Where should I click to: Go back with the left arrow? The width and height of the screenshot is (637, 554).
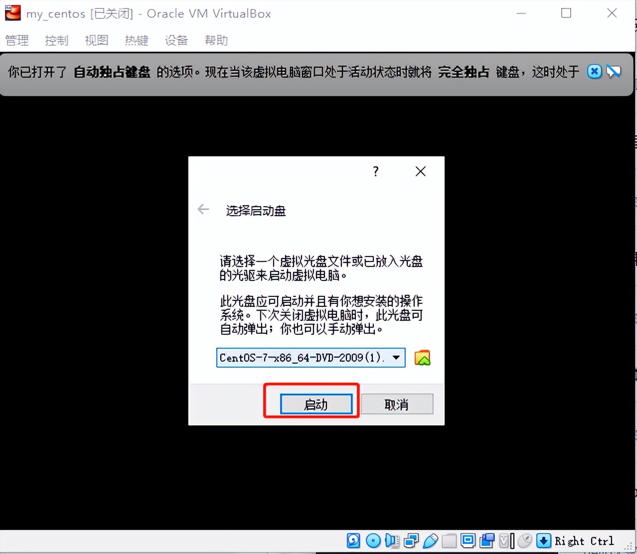point(203,209)
